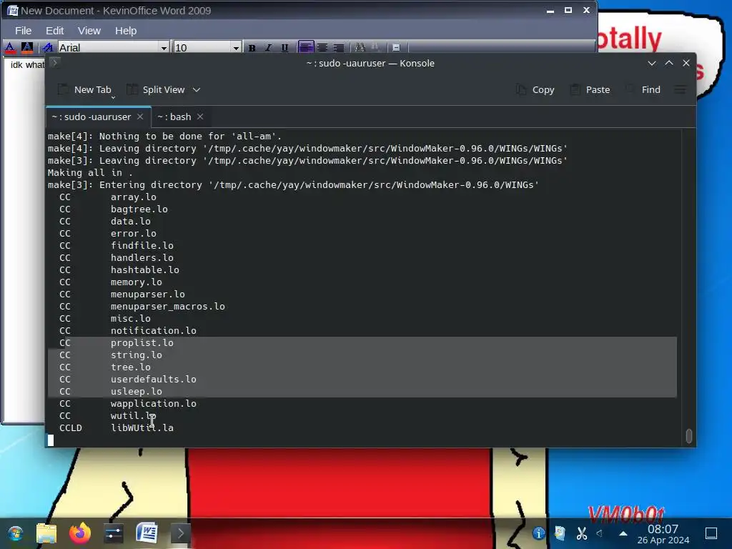Open the start menu orb on taskbar

[x=16, y=533]
